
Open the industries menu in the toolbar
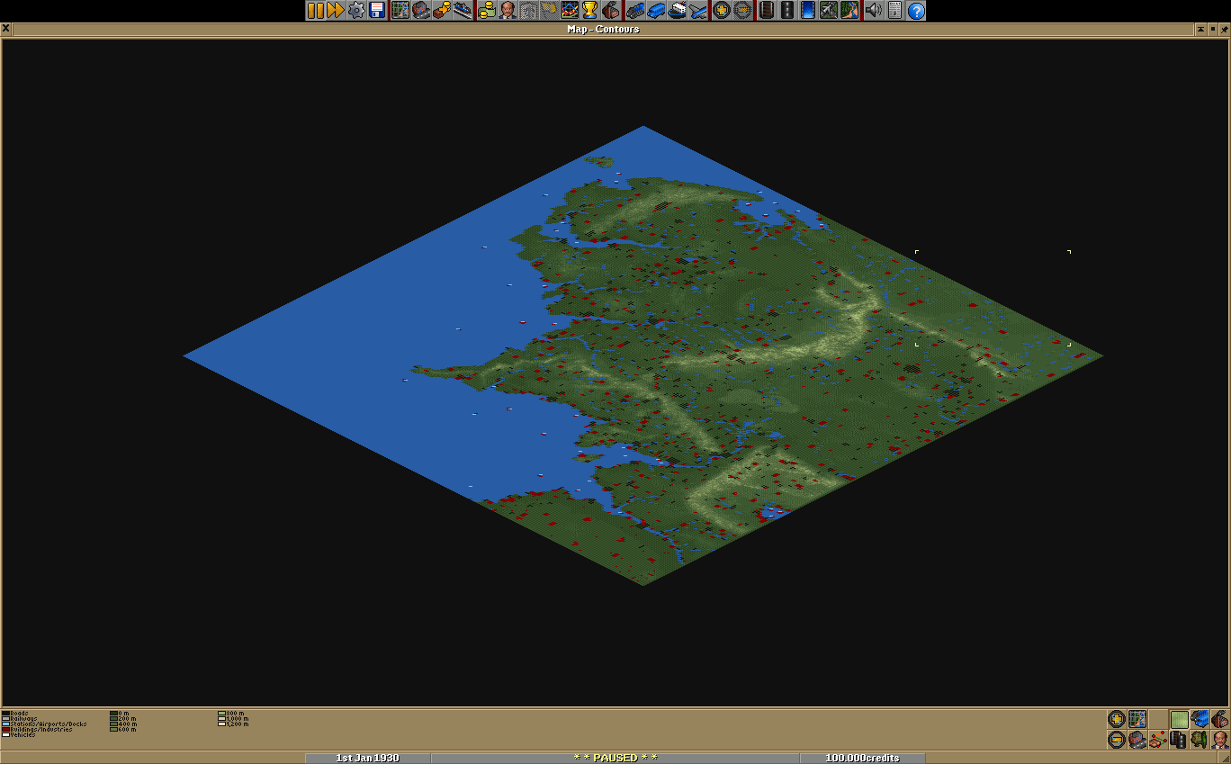click(609, 11)
